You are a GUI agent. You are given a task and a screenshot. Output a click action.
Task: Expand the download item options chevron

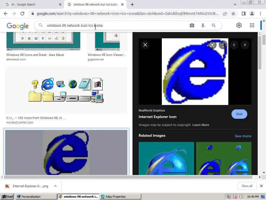point(55,186)
